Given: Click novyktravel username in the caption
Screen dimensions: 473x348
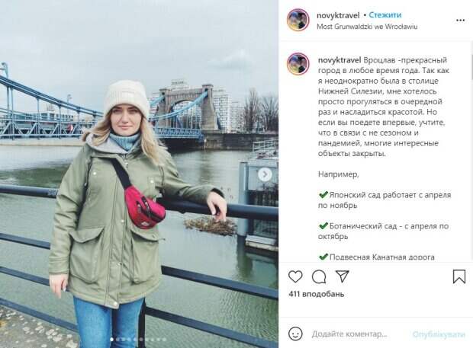Looking at the screenshot, I should 339,60.
